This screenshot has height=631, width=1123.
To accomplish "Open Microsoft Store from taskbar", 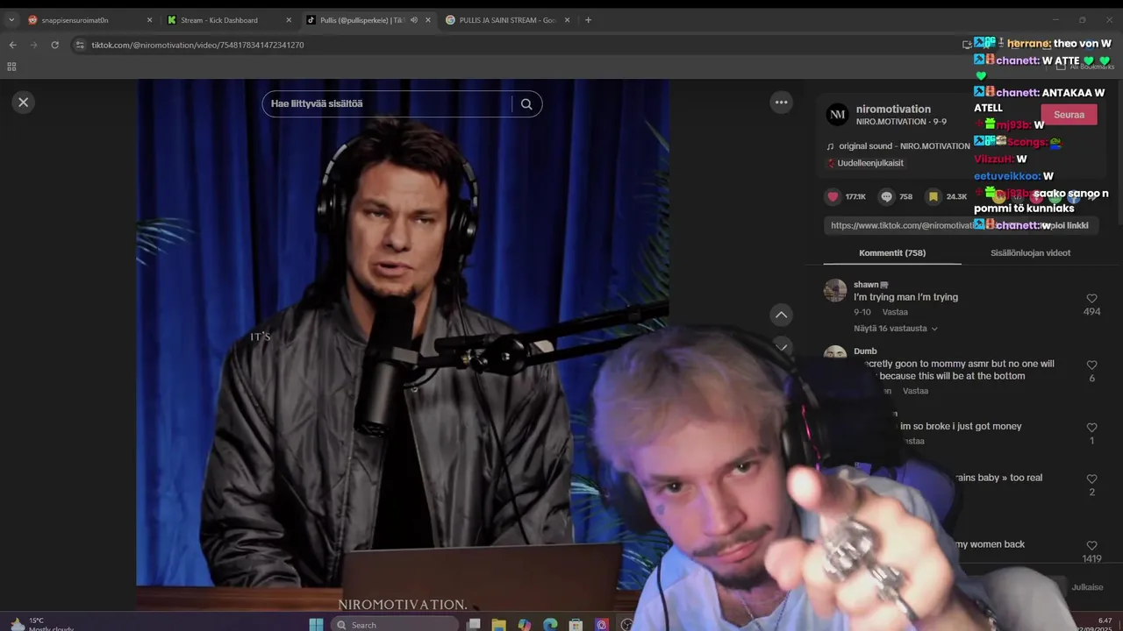I will pyautogui.click(x=576, y=624).
